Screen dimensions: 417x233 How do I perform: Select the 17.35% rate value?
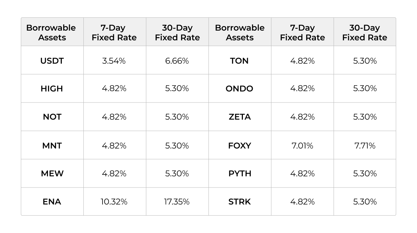point(177,202)
